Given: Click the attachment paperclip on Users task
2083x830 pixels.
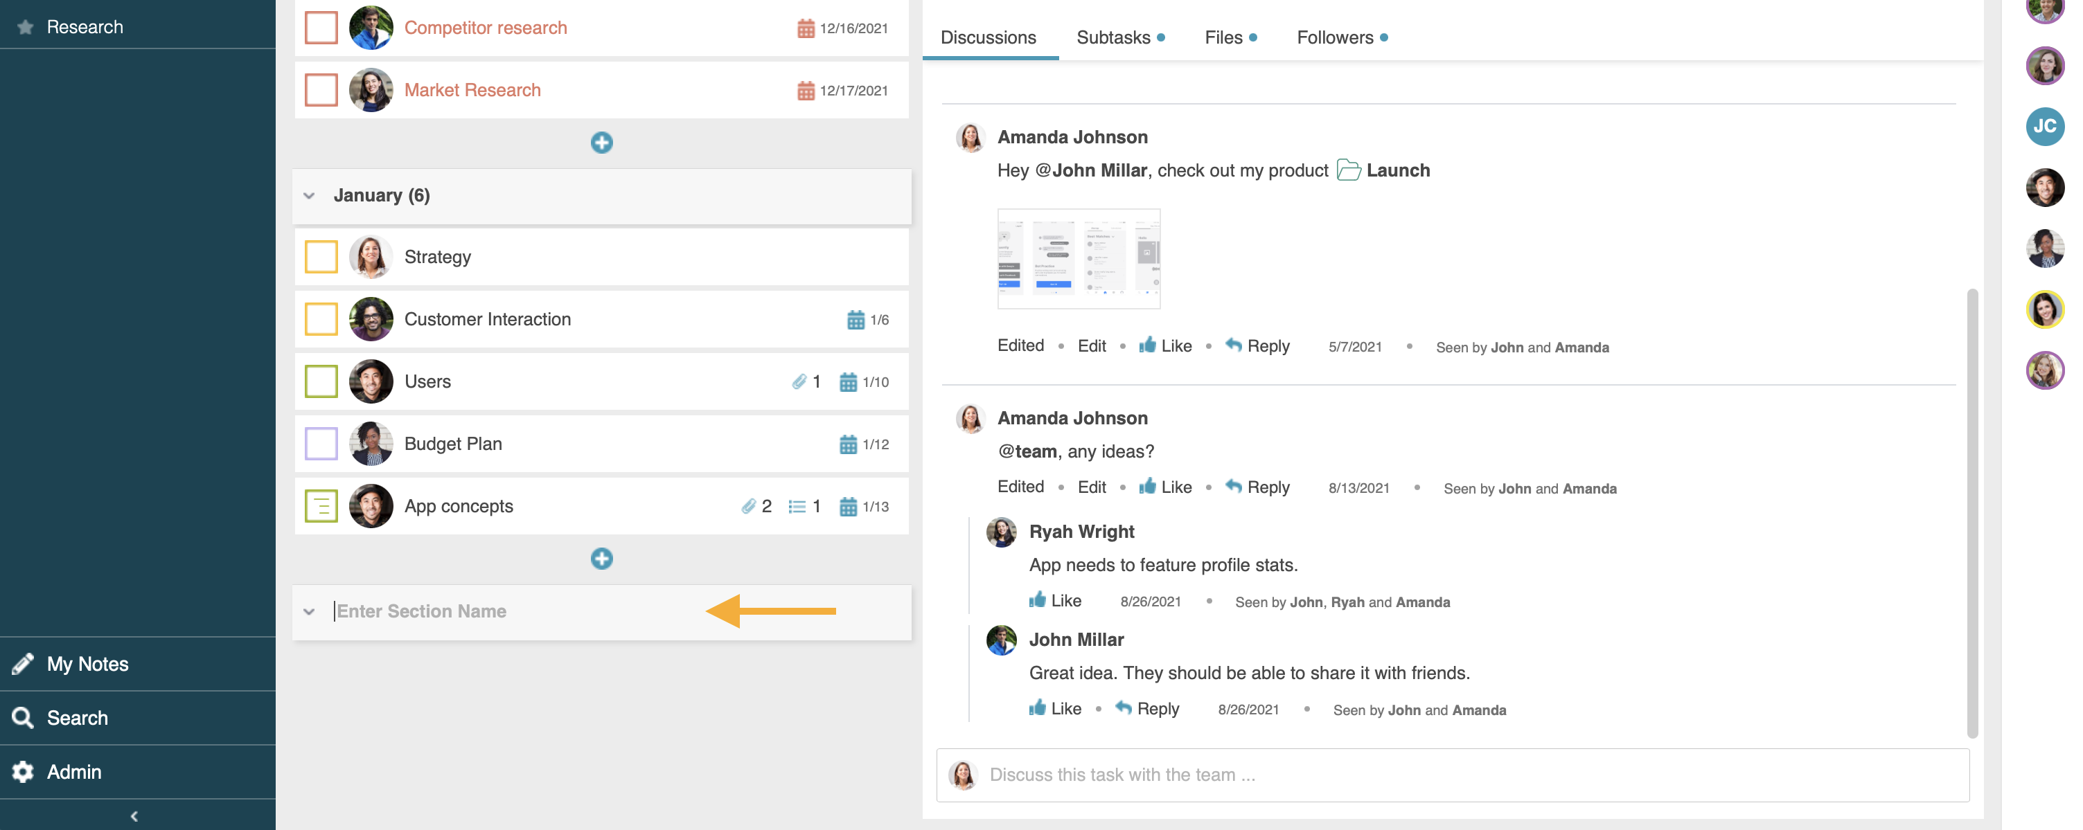Looking at the screenshot, I should tap(799, 381).
